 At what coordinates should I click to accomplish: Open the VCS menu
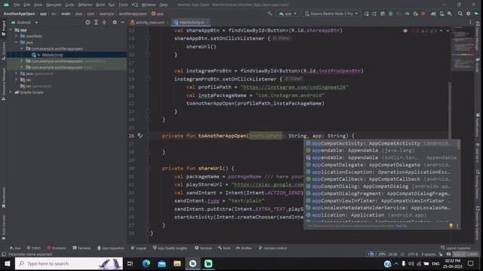point(134,5)
